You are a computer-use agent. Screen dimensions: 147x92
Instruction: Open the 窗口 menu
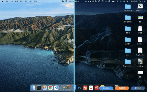pyautogui.click(x=31, y=1)
